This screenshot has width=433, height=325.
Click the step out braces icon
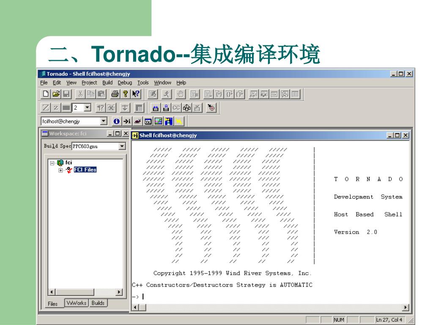click(240, 94)
